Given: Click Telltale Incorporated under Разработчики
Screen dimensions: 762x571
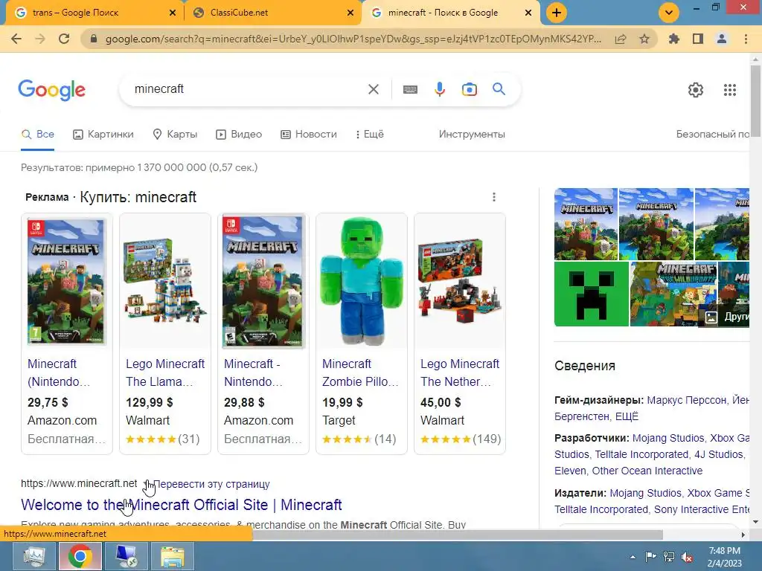Looking at the screenshot, I should tap(641, 454).
